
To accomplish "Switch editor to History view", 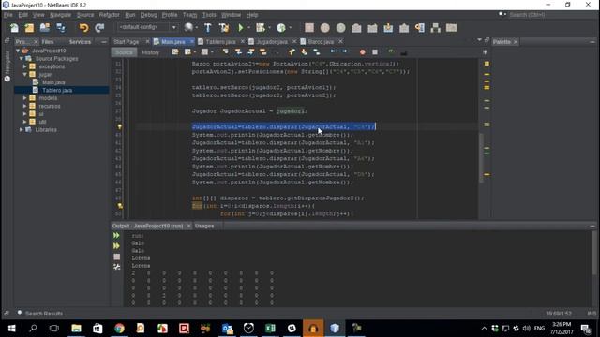I will point(150,52).
